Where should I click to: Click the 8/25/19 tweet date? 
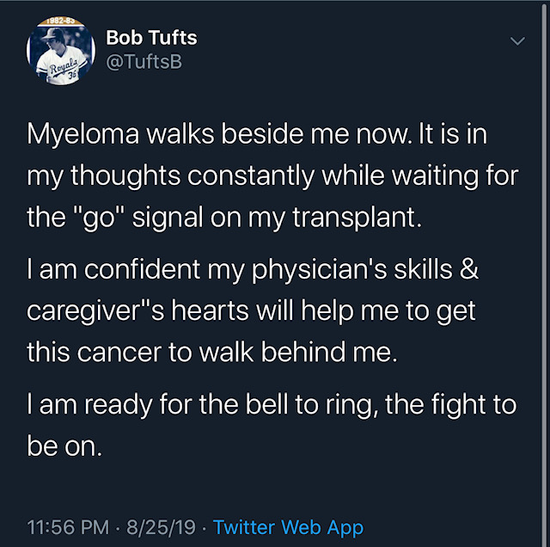coord(162,527)
